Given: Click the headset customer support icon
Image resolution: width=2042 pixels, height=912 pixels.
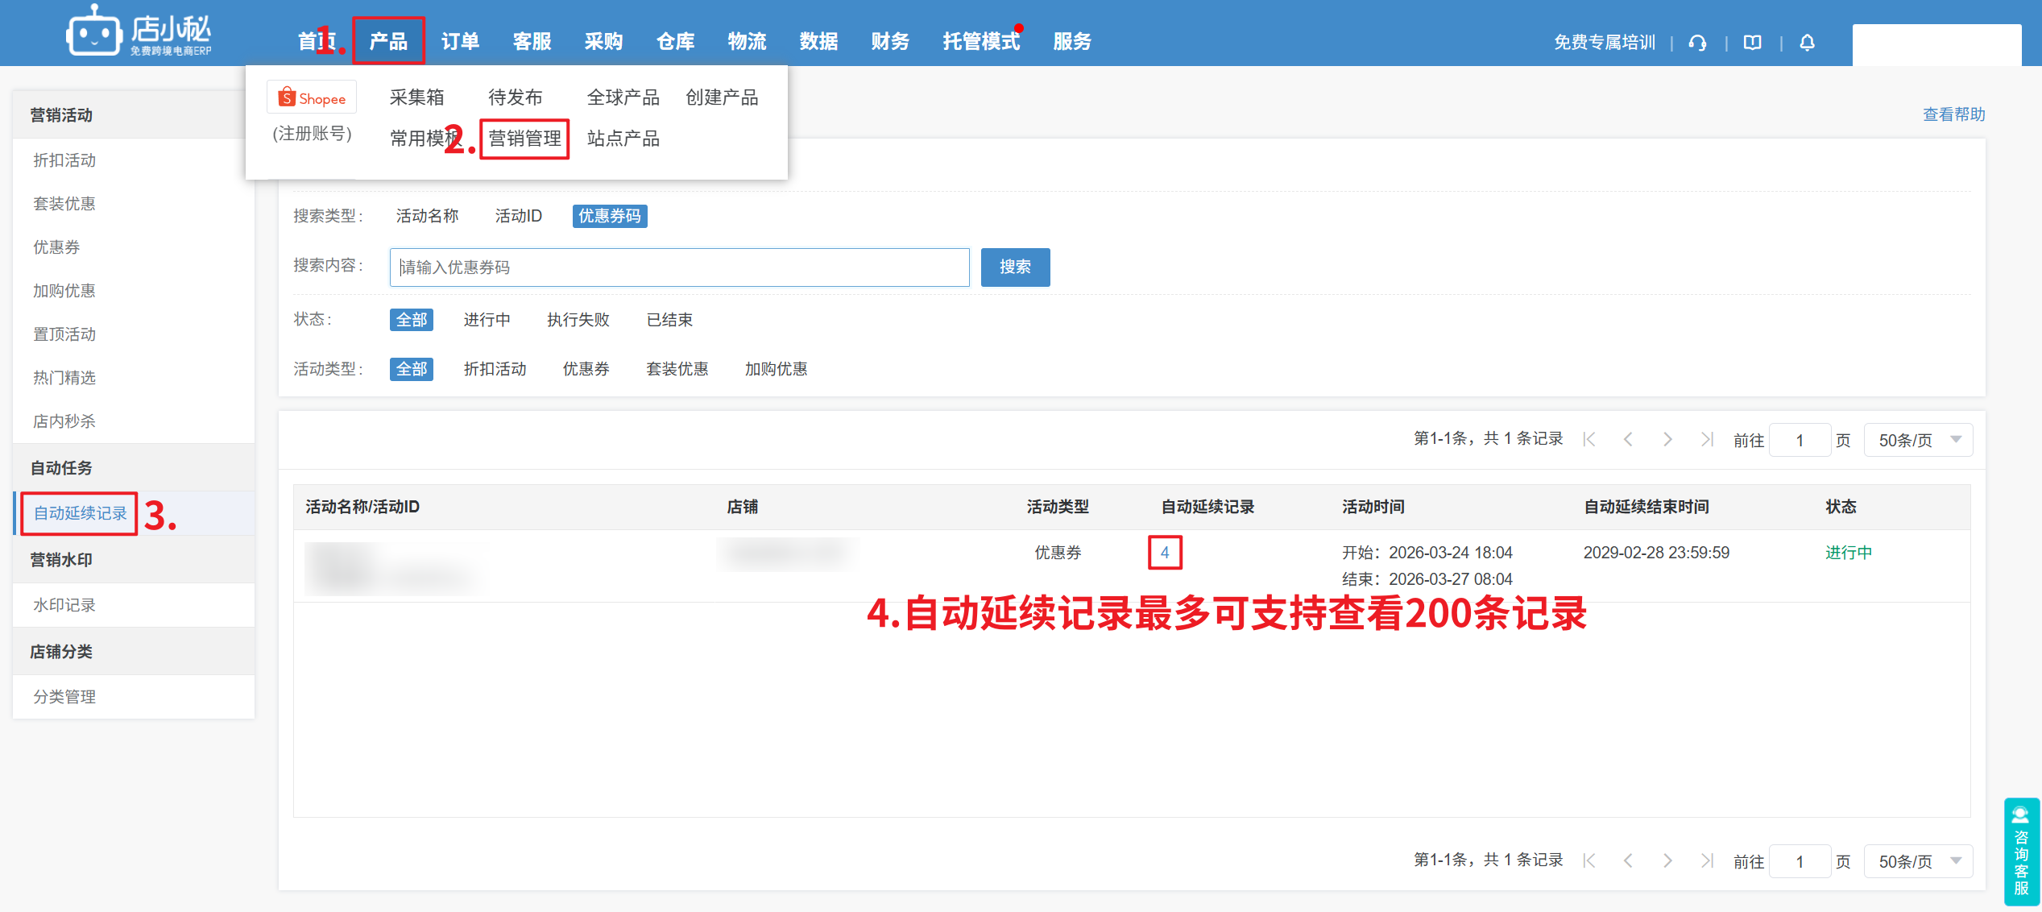Looking at the screenshot, I should [x=1697, y=43].
